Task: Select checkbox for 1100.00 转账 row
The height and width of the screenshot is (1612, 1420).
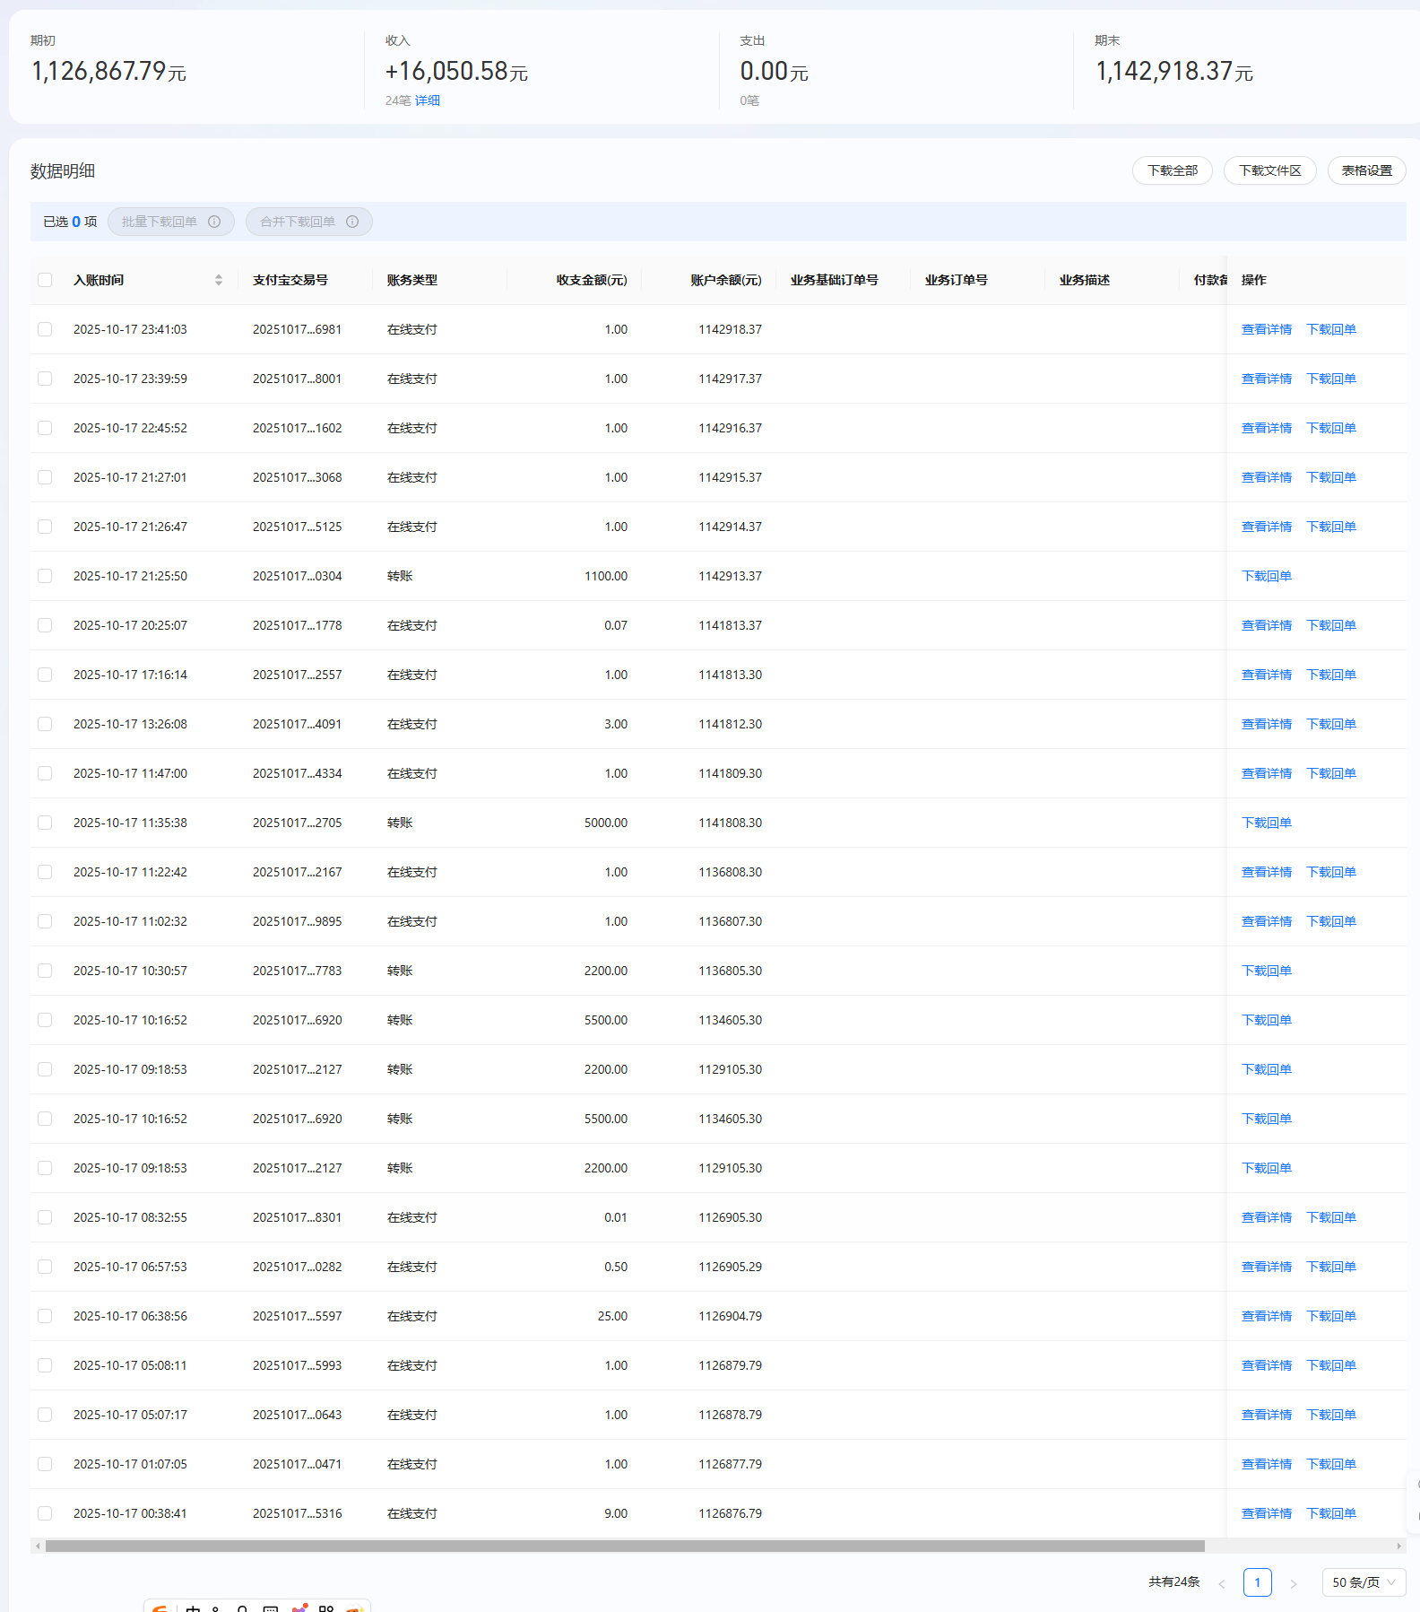Action: [x=45, y=576]
